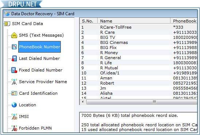Click the Location globe icon
This screenshot has height=135, width=200.
14,105
